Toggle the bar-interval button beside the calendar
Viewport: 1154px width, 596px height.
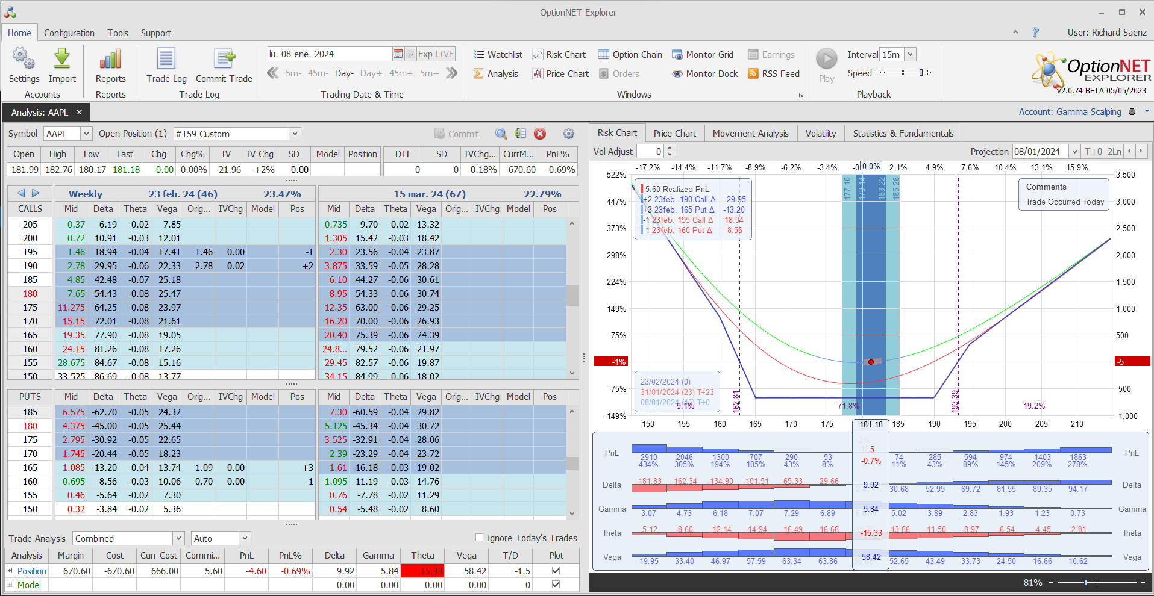(x=410, y=54)
